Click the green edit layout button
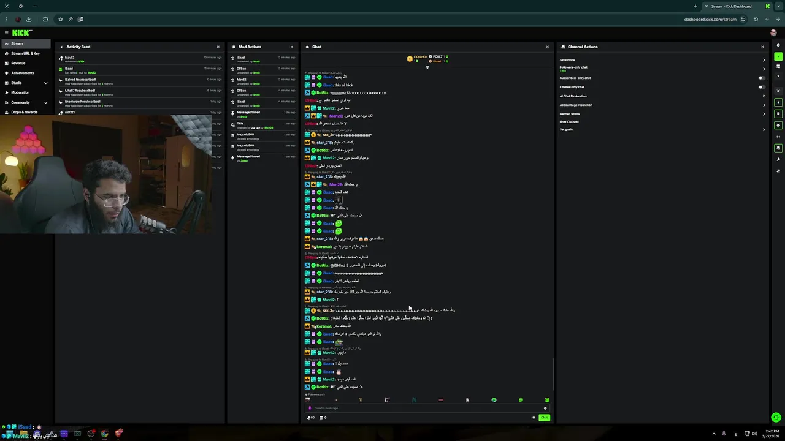785x441 pixels. click(778, 56)
